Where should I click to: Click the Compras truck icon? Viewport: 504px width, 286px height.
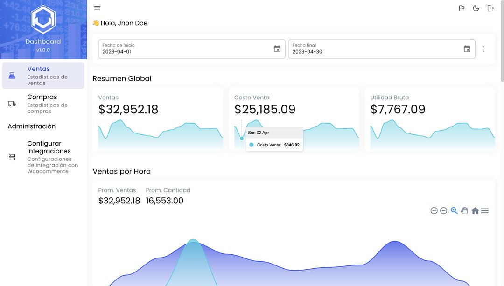click(x=12, y=104)
